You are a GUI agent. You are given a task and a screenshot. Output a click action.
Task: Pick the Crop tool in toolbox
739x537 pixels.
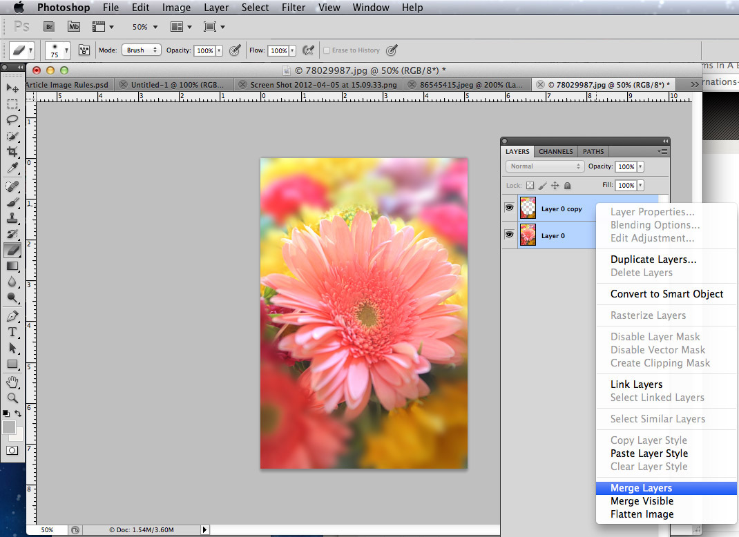pyautogui.click(x=12, y=152)
